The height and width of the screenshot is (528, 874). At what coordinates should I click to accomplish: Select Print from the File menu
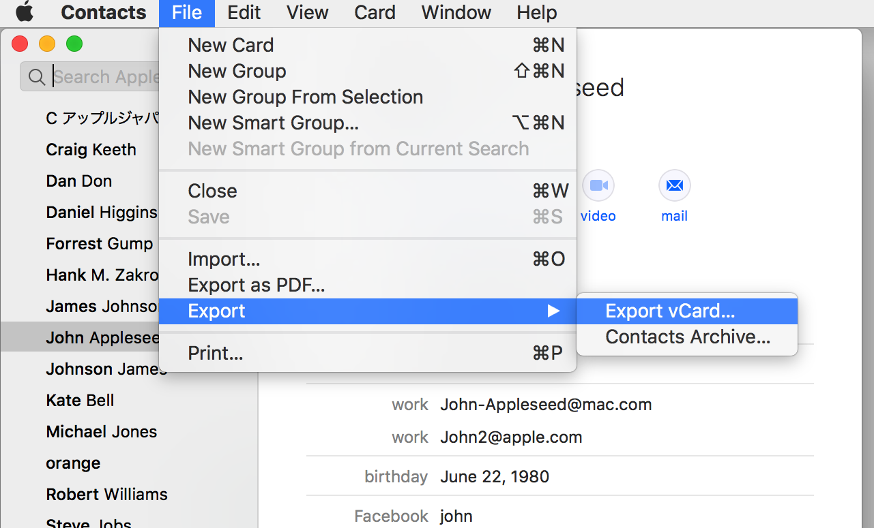[216, 354]
